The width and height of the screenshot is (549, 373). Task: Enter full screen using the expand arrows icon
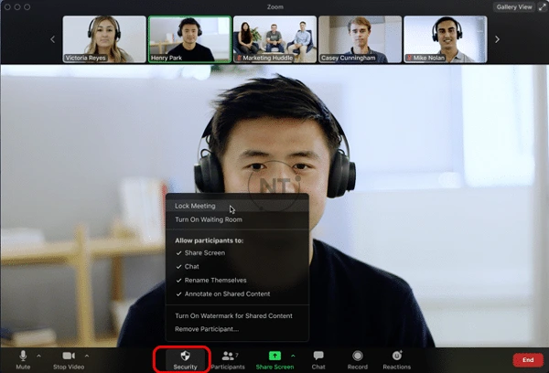coord(542,7)
